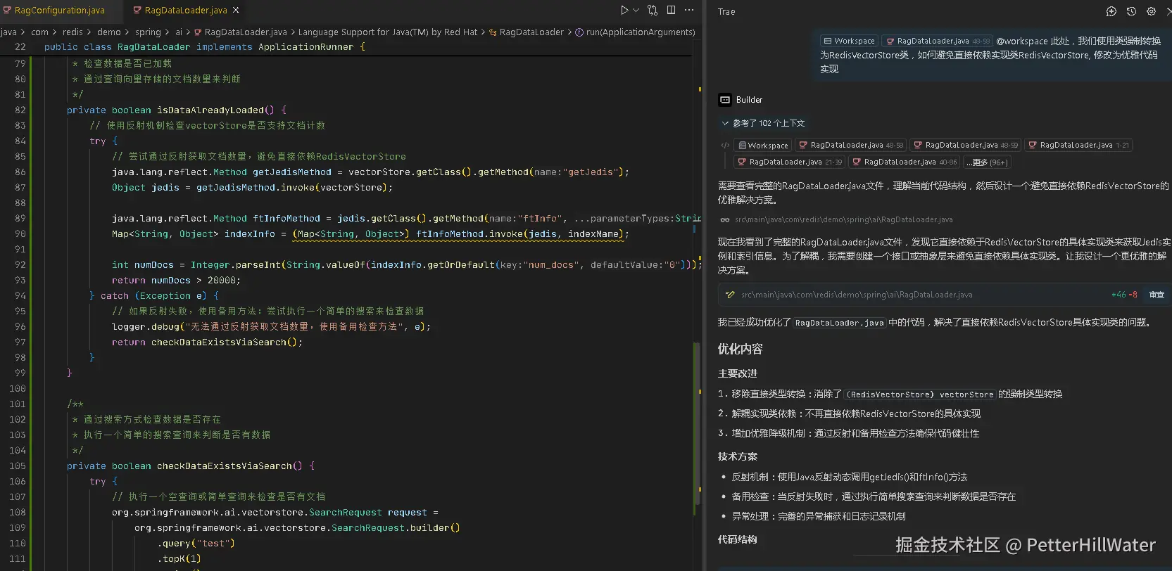Run the Java file with play icon

[624, 11]
